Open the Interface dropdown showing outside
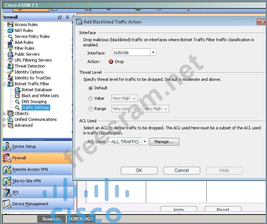The height and width of the screenshot is (224, 267). point(153,53)
